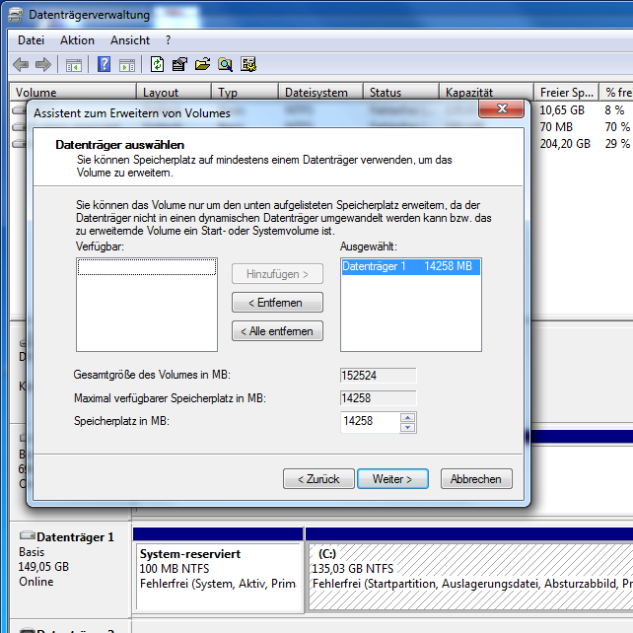Click the rightmost toolbar settings icon
633x633 pixels.
coord(248,65)
